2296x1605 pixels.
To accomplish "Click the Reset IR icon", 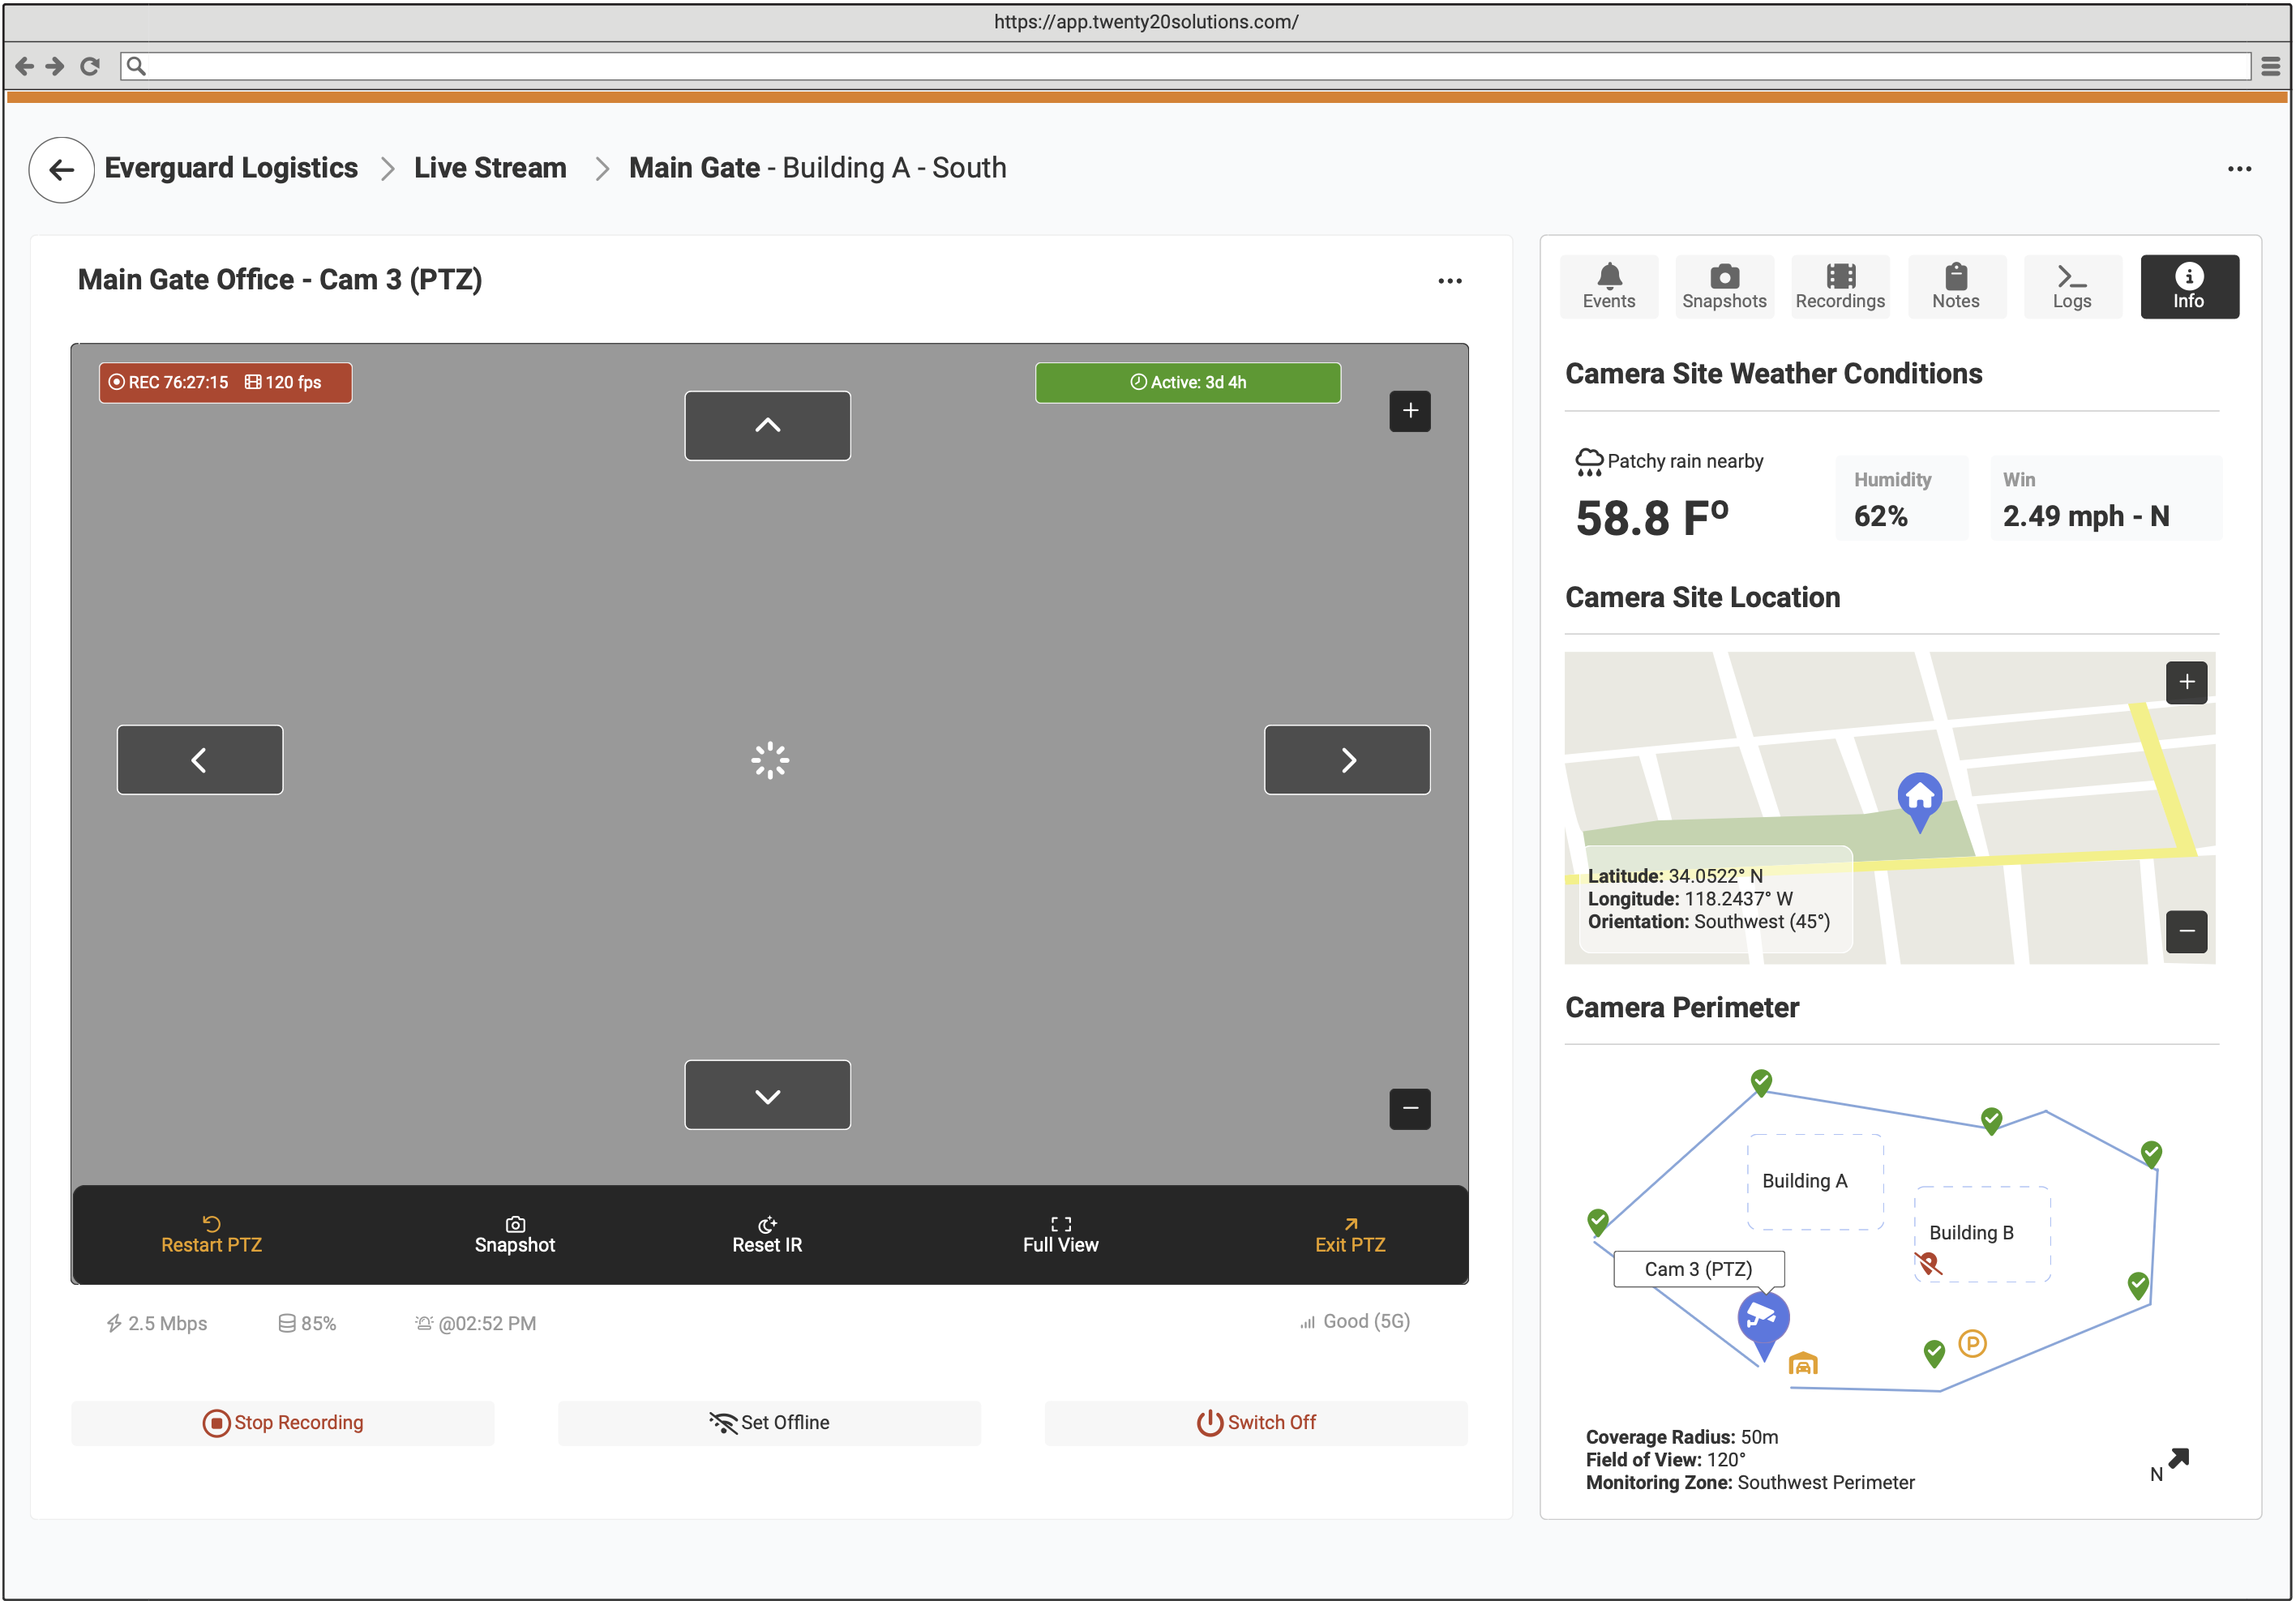I will coord(766,1224).
